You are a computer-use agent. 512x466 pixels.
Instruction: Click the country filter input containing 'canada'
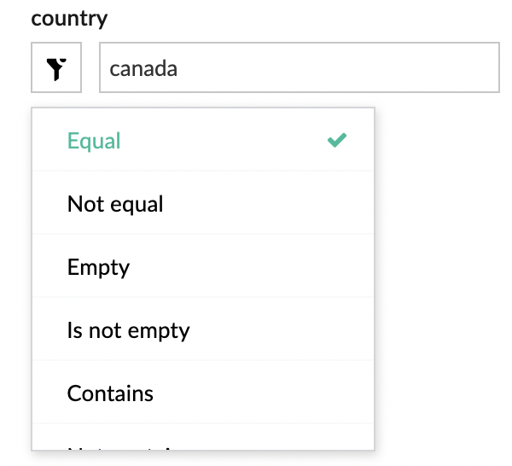pos(299,68)
